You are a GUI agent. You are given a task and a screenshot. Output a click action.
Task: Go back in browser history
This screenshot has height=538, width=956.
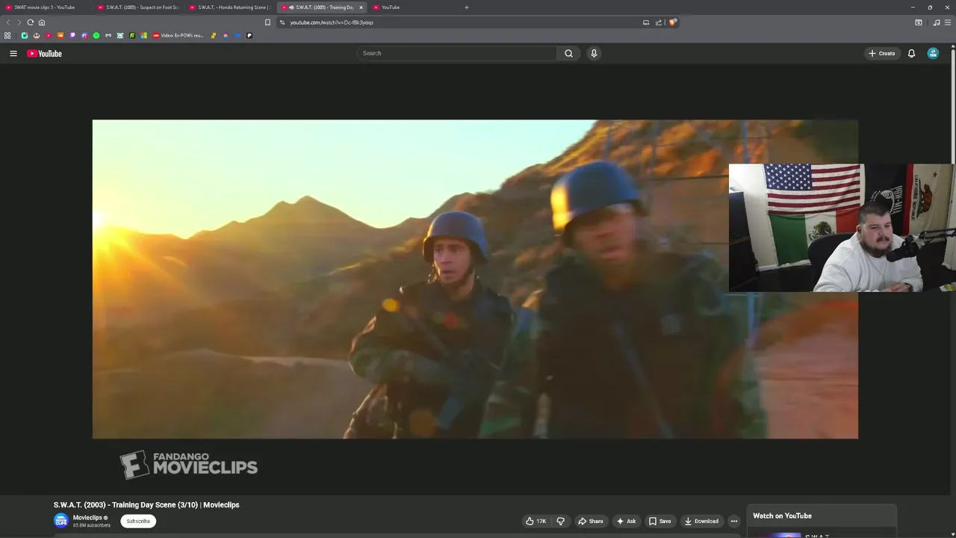pyautogui.click(x=8, y=22)
